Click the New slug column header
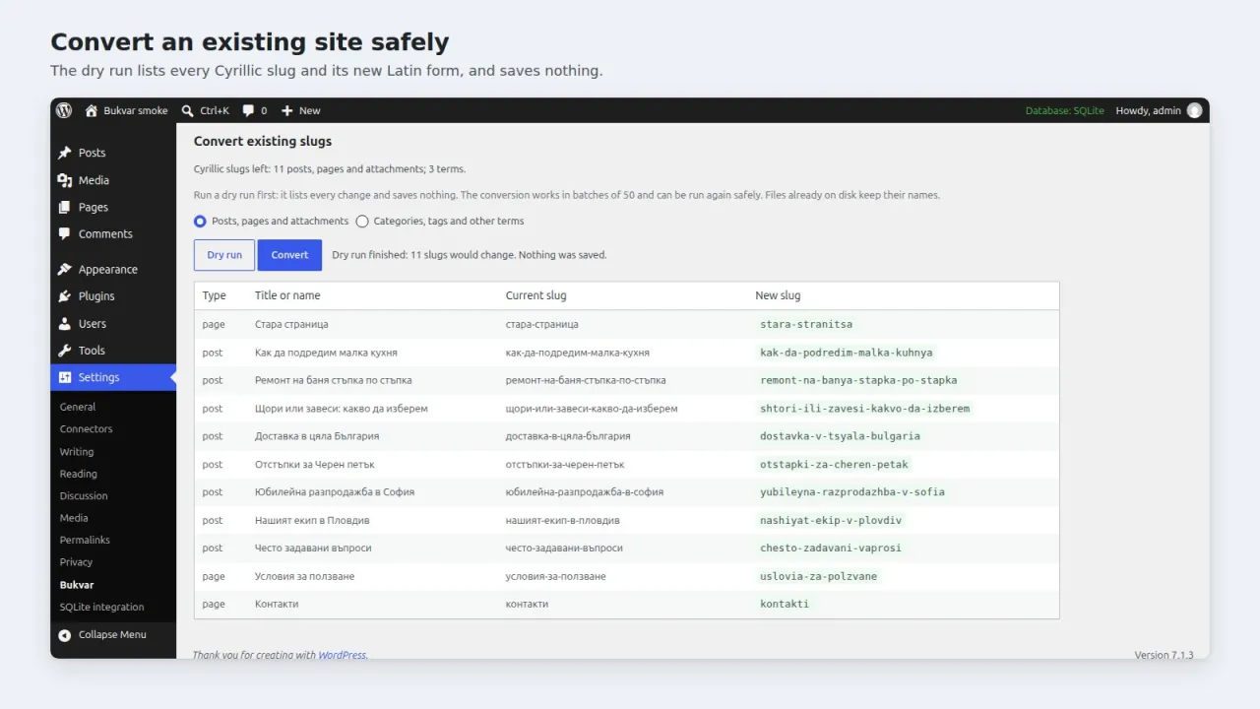Image resolution: width=1260 pixels, height=709 pixels. tap(778, 295)
